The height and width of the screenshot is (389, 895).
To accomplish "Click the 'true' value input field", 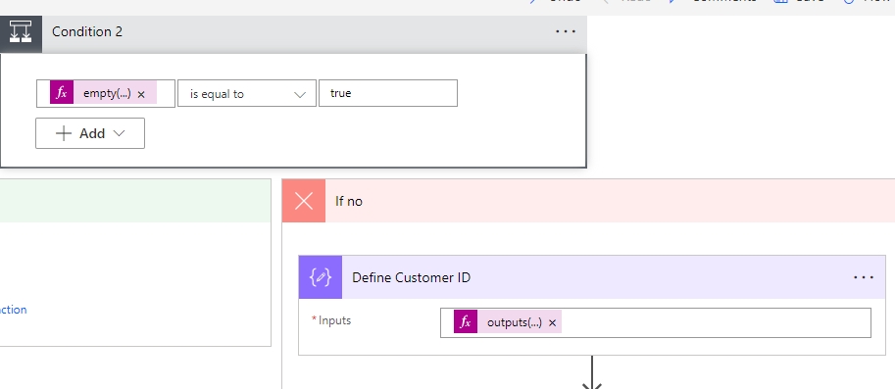I will (388, 93).
